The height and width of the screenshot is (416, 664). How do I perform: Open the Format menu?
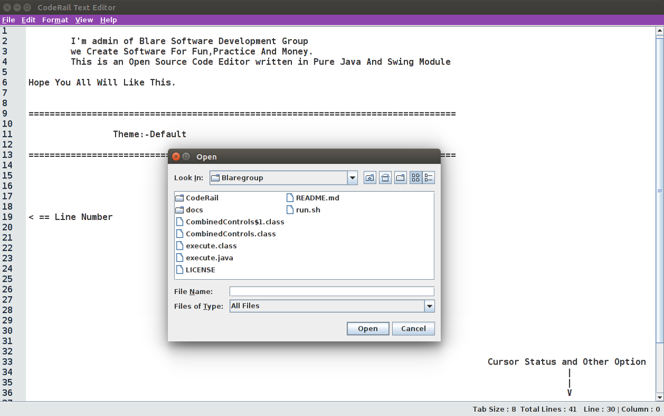tap(55, 20)
